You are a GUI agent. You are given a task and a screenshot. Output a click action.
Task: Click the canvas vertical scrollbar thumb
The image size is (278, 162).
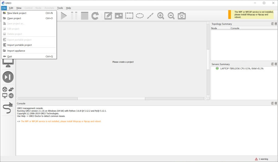point(208,60)
